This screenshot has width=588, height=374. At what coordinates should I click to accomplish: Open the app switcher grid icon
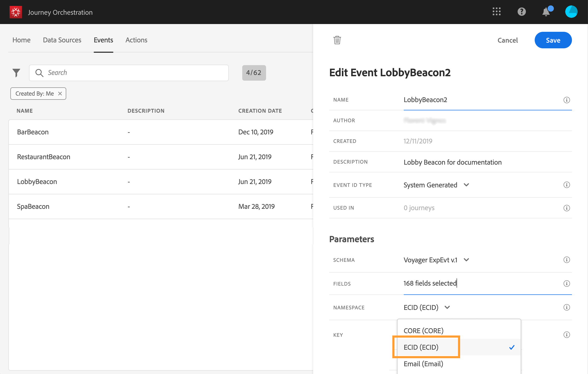coord(496,12)
